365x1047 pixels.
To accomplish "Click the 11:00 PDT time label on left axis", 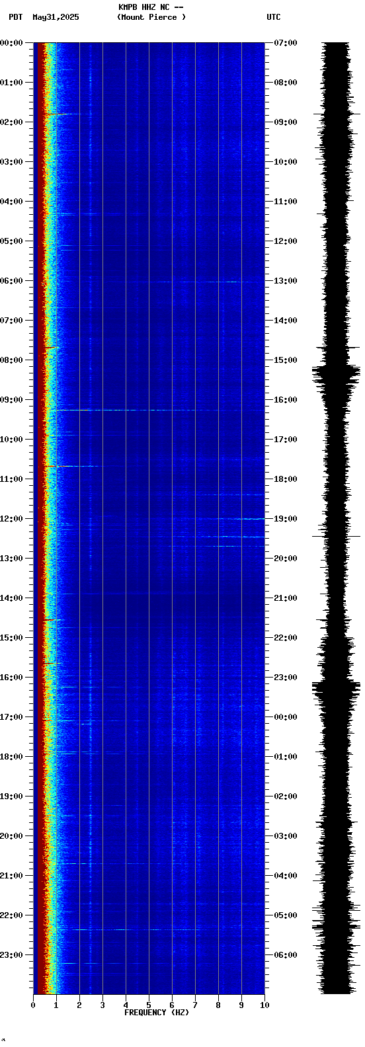I will click(11, 479).
